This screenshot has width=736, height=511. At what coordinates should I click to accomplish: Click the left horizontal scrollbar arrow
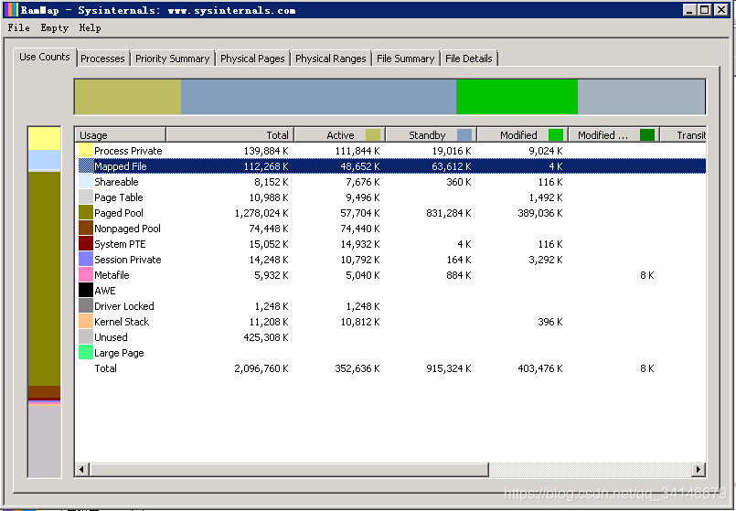coord(82,469)
